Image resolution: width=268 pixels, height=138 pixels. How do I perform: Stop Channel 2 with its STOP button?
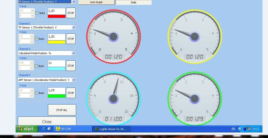[71, 39]
